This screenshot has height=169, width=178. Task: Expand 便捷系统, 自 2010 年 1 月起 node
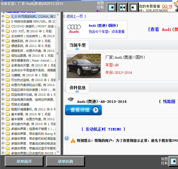[3, 41]
